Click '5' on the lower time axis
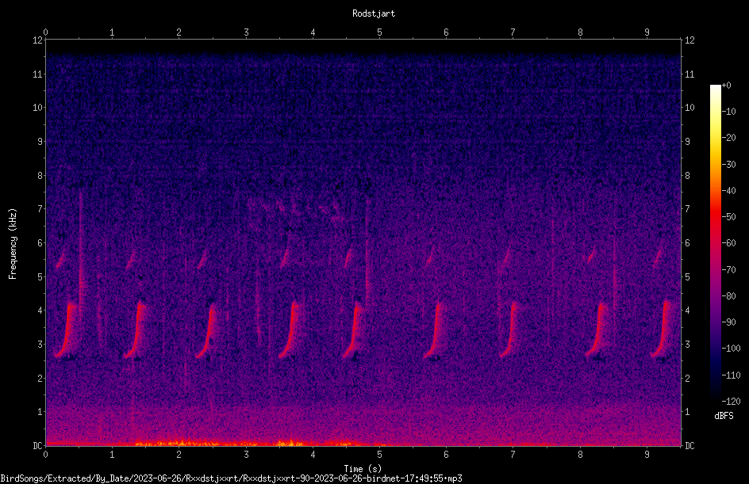 379,455
